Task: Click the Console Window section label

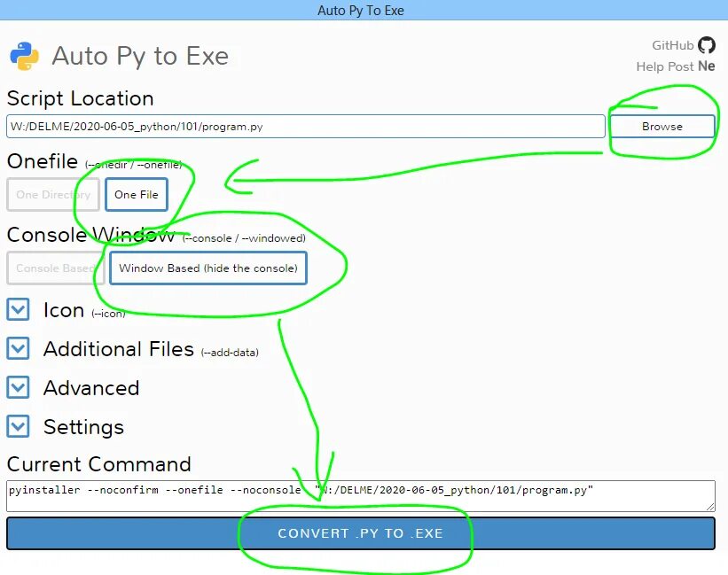Action: (91, 235)
